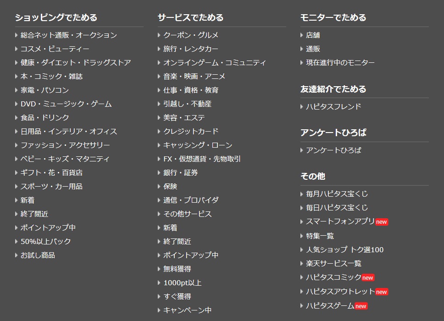Open アンケートひろば link below its heading
This screenshot has height=321, width=444.
(333, 150)
